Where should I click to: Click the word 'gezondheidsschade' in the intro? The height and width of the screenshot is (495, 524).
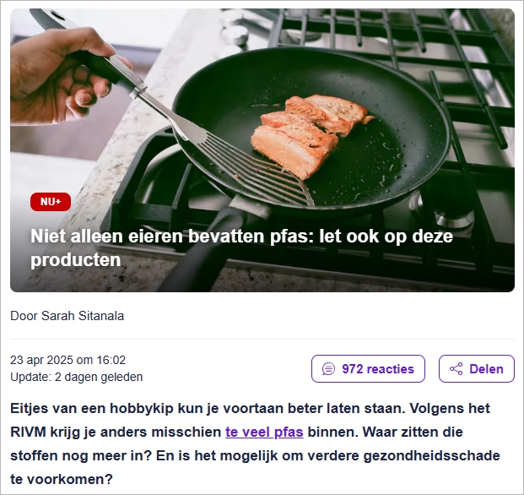pyautogui.click(x=431, y=455)
